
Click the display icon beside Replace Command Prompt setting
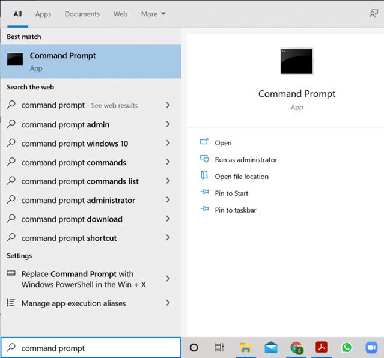tap(11, 273)
